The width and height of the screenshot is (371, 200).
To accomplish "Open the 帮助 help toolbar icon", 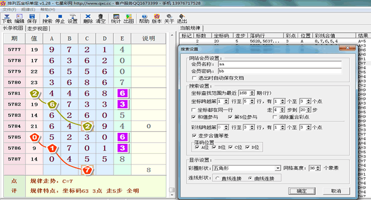I will pos(144,19).
